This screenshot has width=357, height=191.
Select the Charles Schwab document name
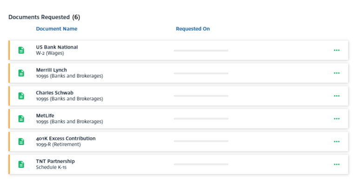[x=55, y=92]
